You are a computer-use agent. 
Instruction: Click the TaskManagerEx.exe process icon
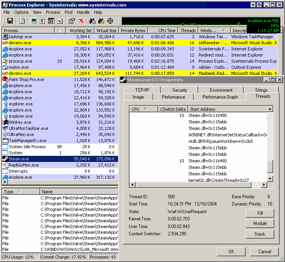(5, 141)
